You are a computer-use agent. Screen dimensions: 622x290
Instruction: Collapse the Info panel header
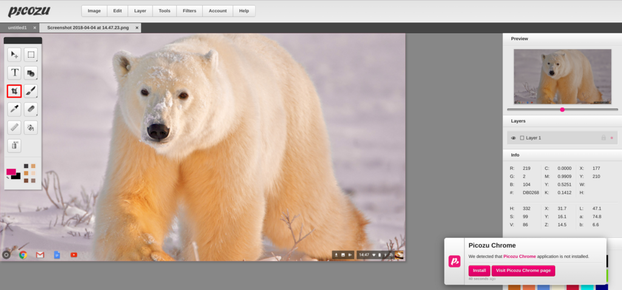click(562, 155)
